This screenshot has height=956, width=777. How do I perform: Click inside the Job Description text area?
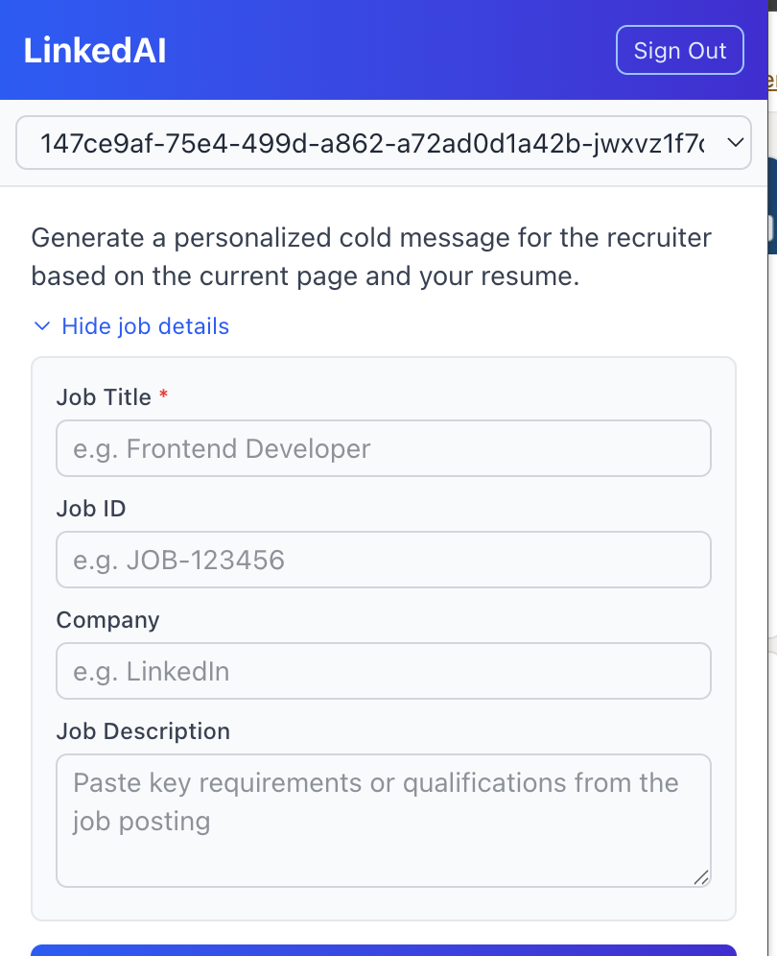[x=383, y=821]
